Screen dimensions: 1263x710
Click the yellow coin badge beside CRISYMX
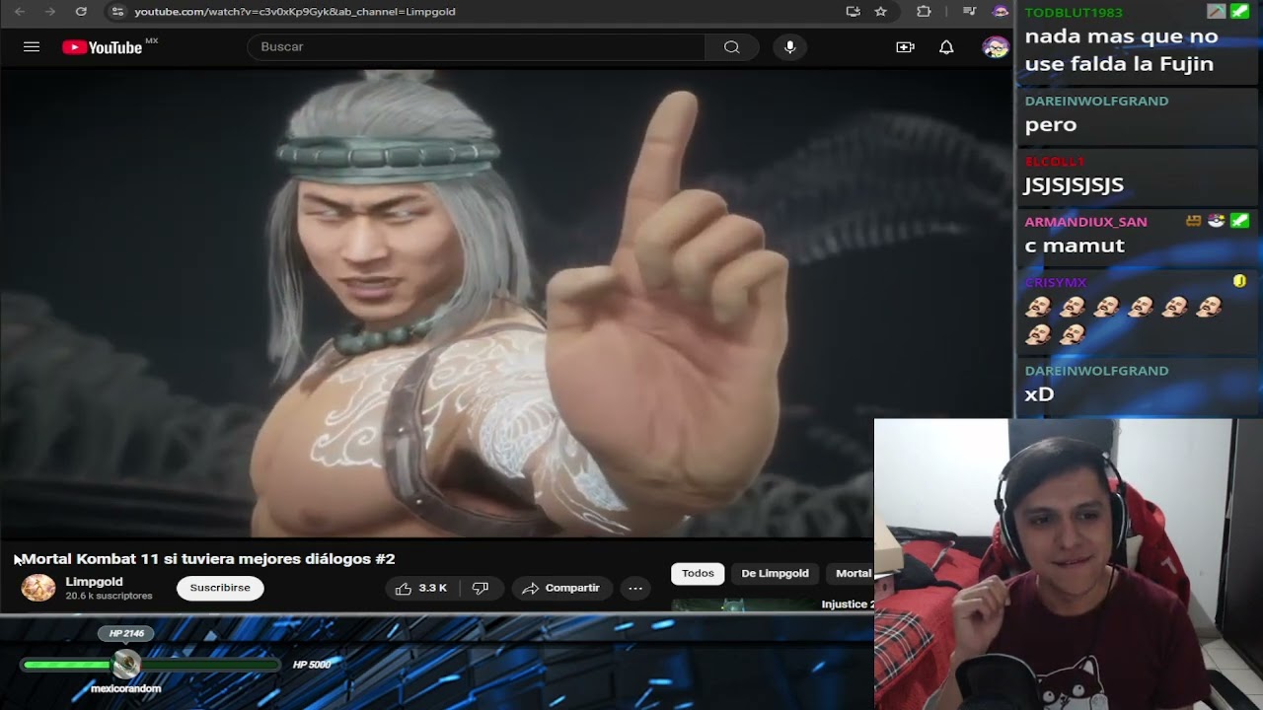(1239, 281)
